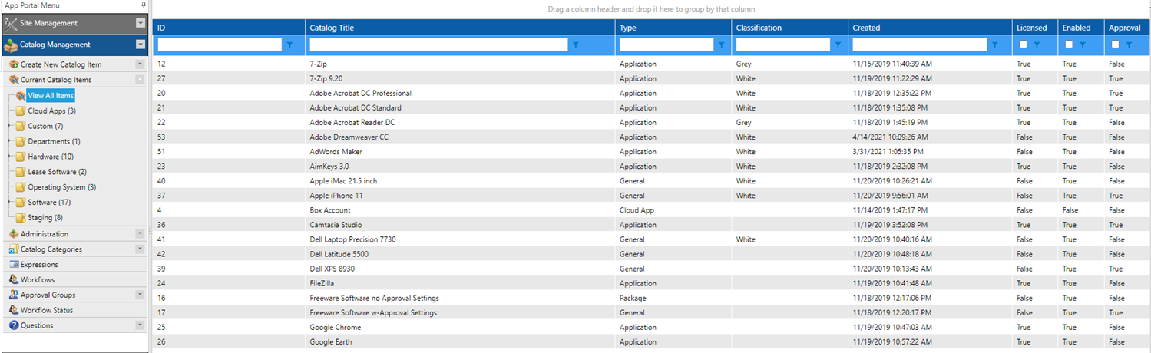Viewport: 1151px width, 353px height.
Task: Click the Questions help icon
Action: point(14,325)
